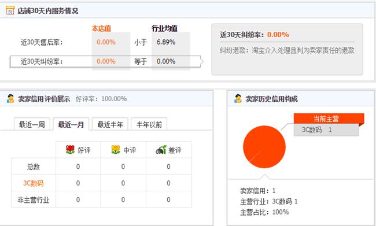Click the 主营行业：3C数码 1 text
The width and height of the screenshot is (376, 226).
(269, 201)
